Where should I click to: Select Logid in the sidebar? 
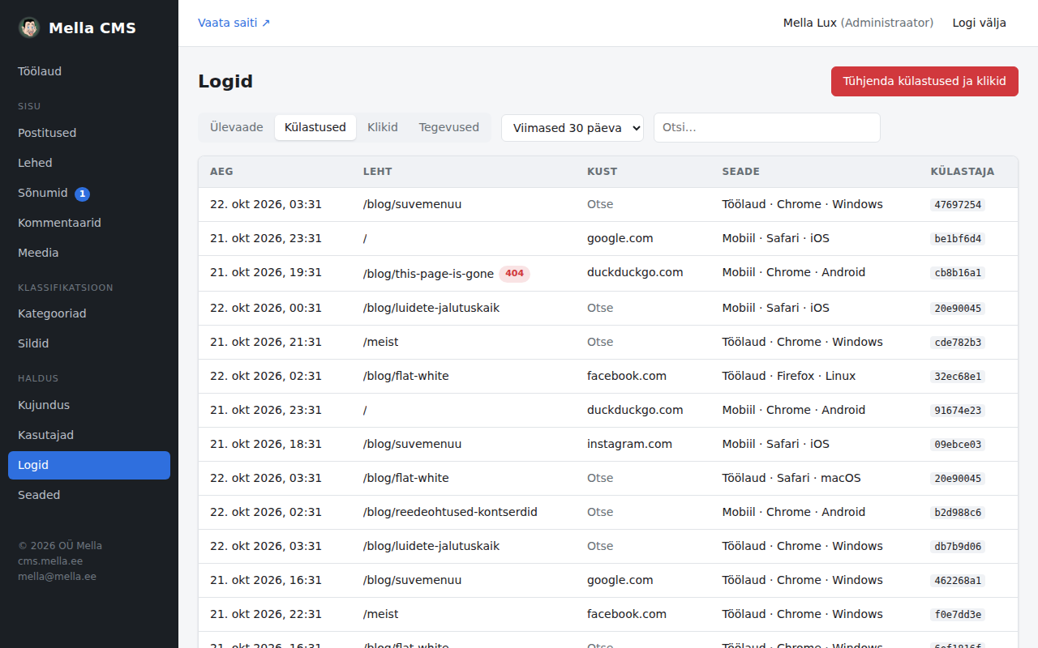tap(89, 465)
